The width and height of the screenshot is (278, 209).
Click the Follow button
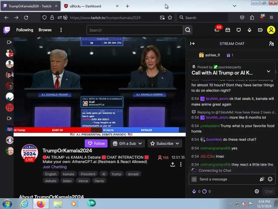click(x=96, y=143)
